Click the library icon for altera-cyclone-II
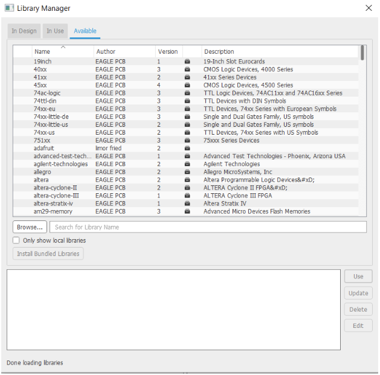This screenshot has width=380, height=375. coord(187,188)
